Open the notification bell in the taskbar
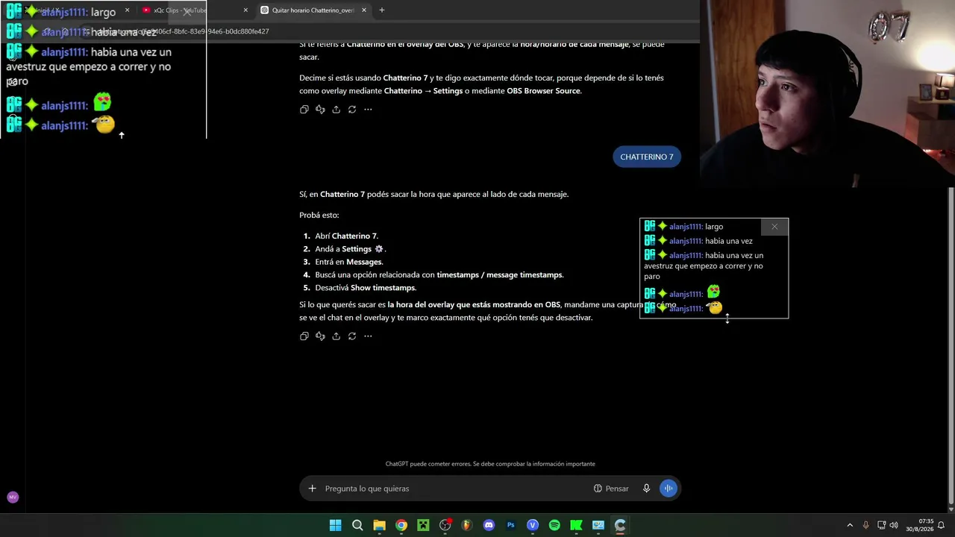 coord(942,525)
